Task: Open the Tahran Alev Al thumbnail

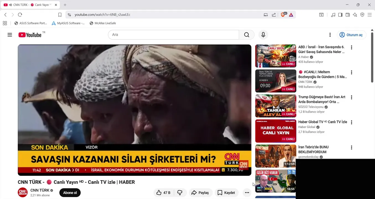Action: coord(276,106)
